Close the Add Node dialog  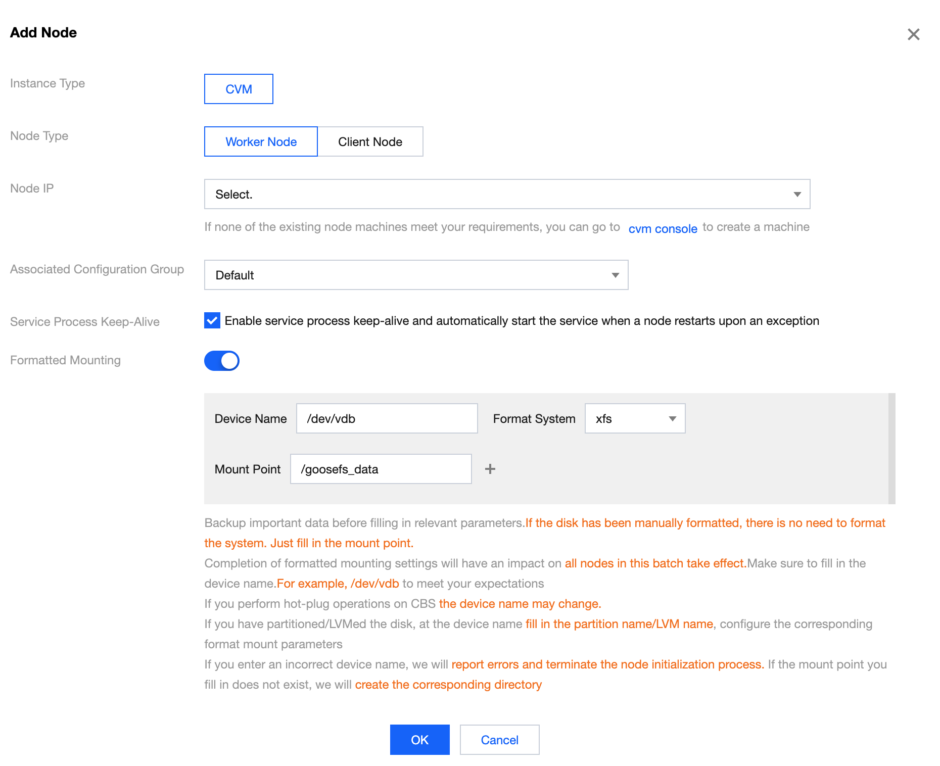click(x=913, y=34)
